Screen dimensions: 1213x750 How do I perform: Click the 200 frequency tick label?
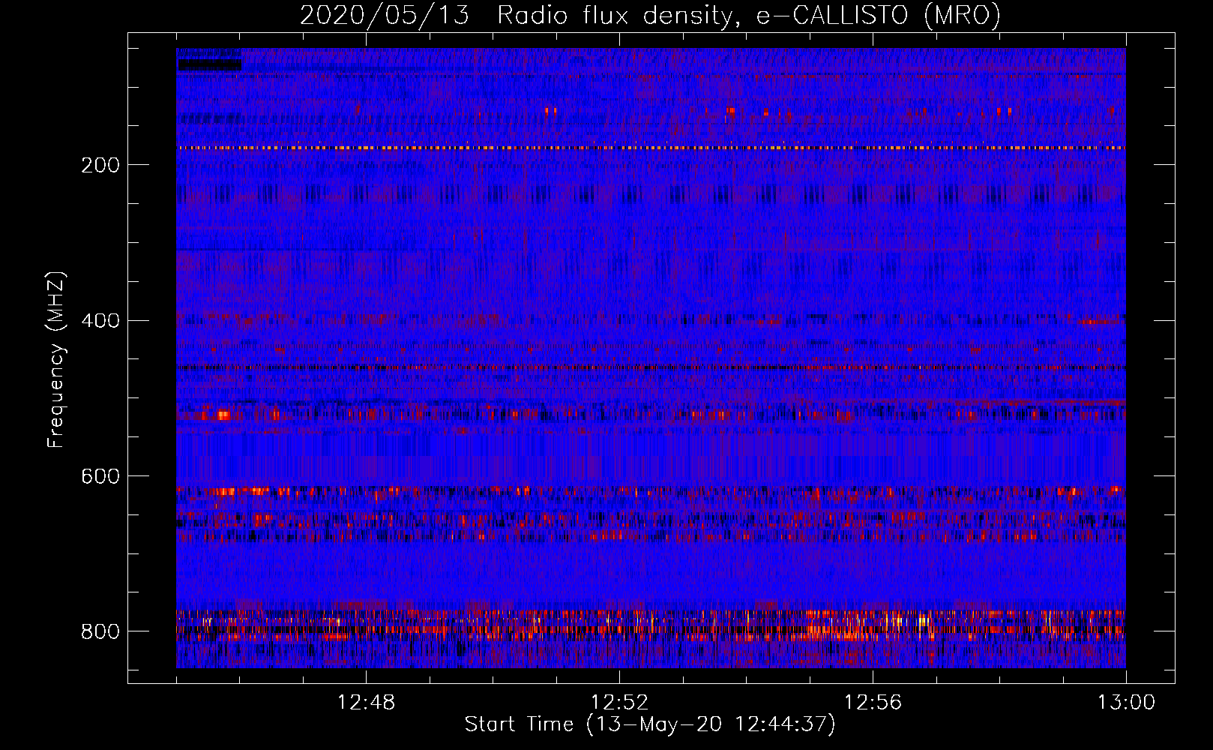100,165
